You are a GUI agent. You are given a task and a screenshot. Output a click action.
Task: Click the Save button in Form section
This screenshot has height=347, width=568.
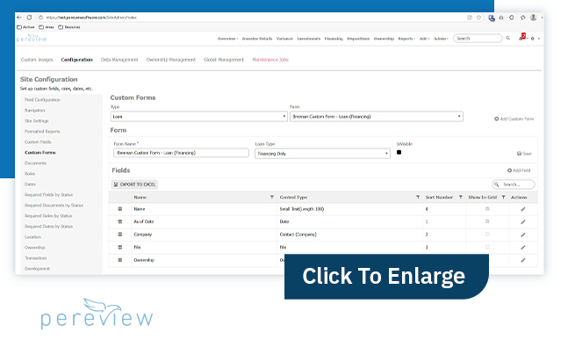point(524,154)
